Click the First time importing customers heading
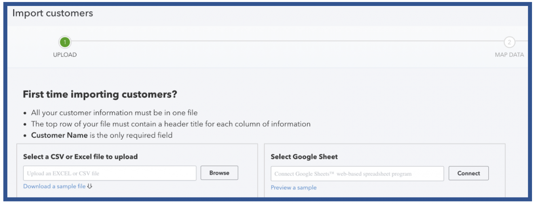 (x=100, y=95)
